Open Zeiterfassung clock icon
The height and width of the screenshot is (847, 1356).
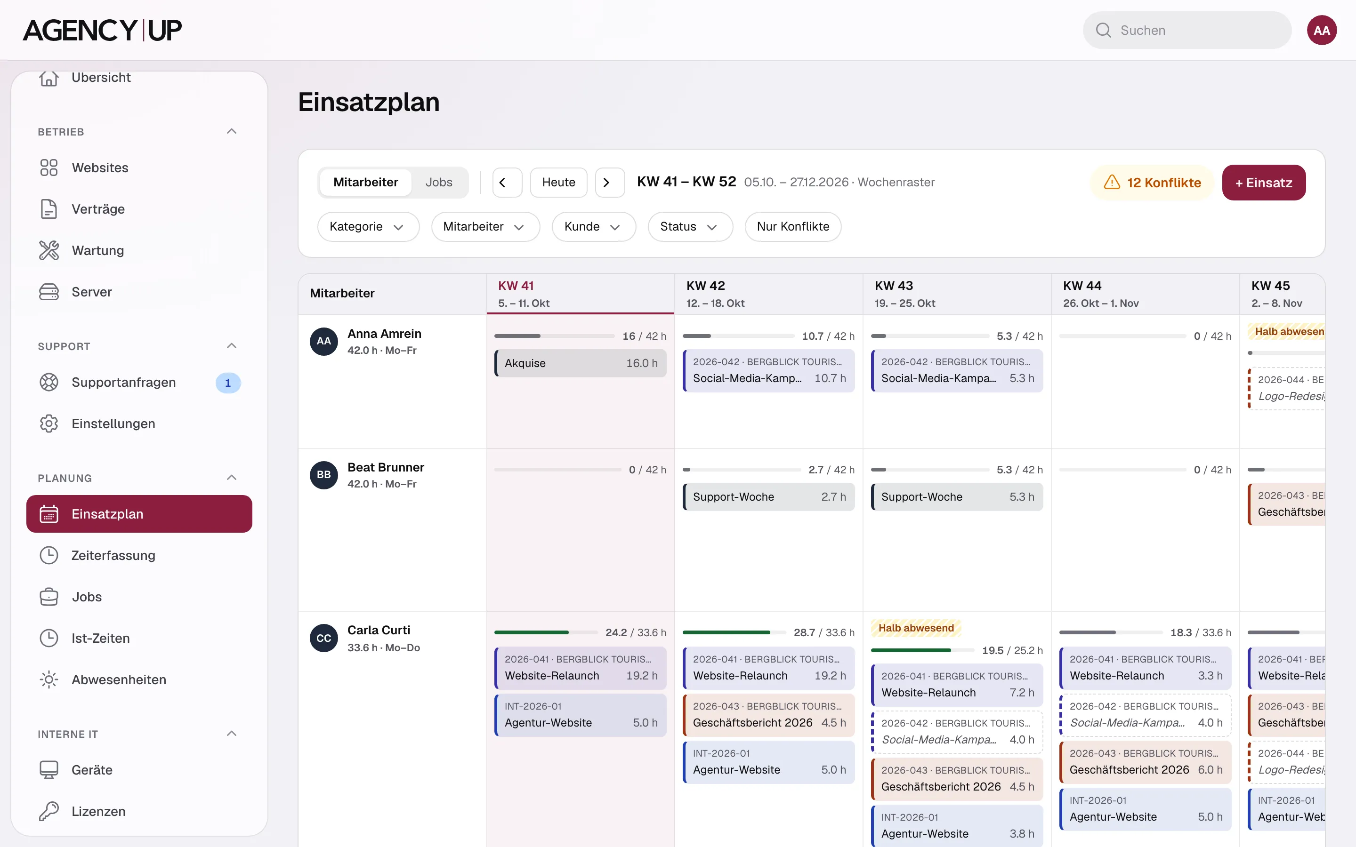[x=49, y=555]
